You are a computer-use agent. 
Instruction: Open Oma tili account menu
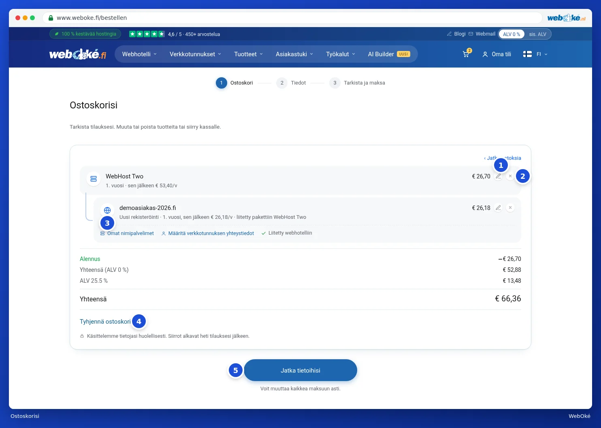(x=497, y=54)
